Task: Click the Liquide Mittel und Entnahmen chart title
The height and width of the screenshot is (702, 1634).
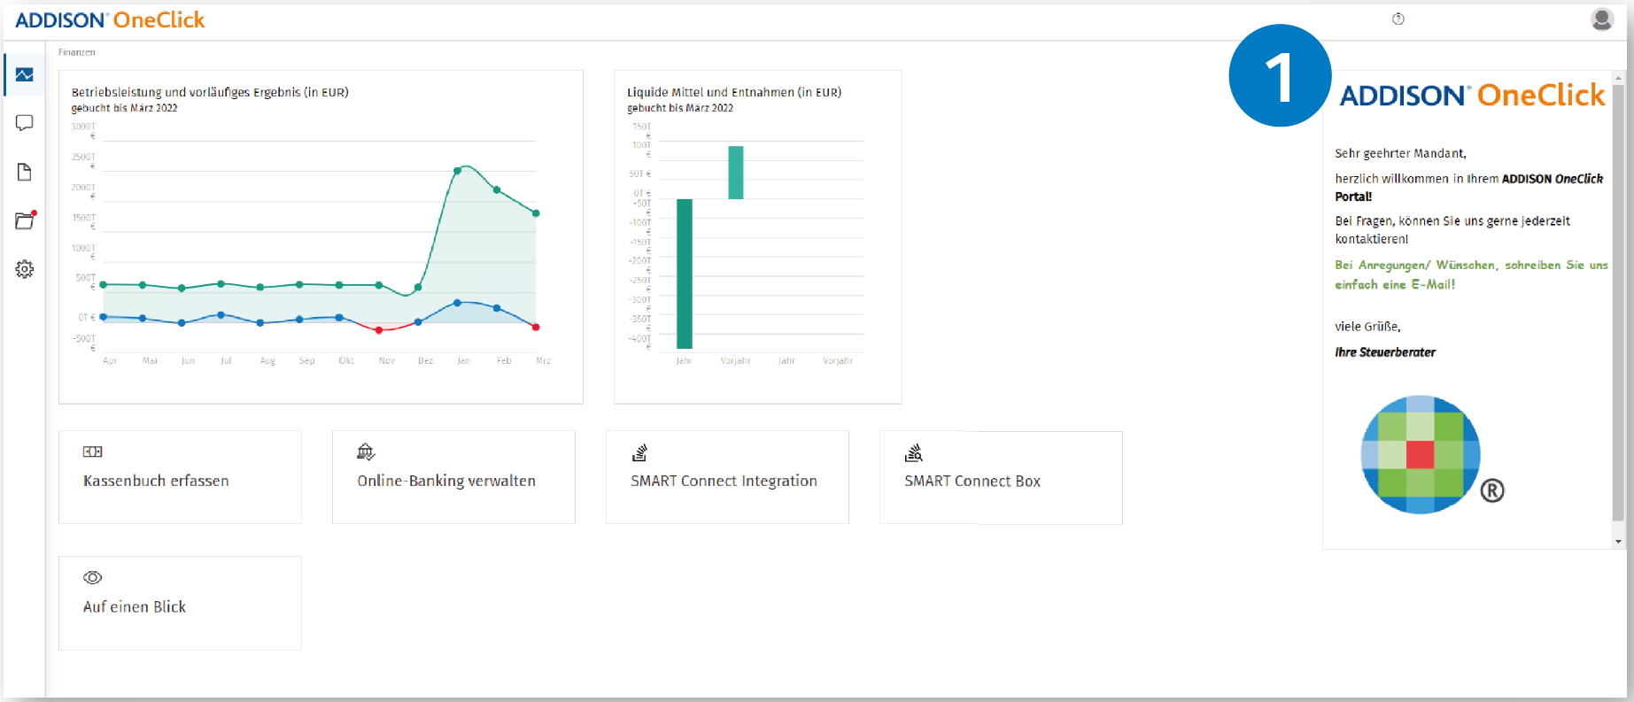Action: [734, 92]
